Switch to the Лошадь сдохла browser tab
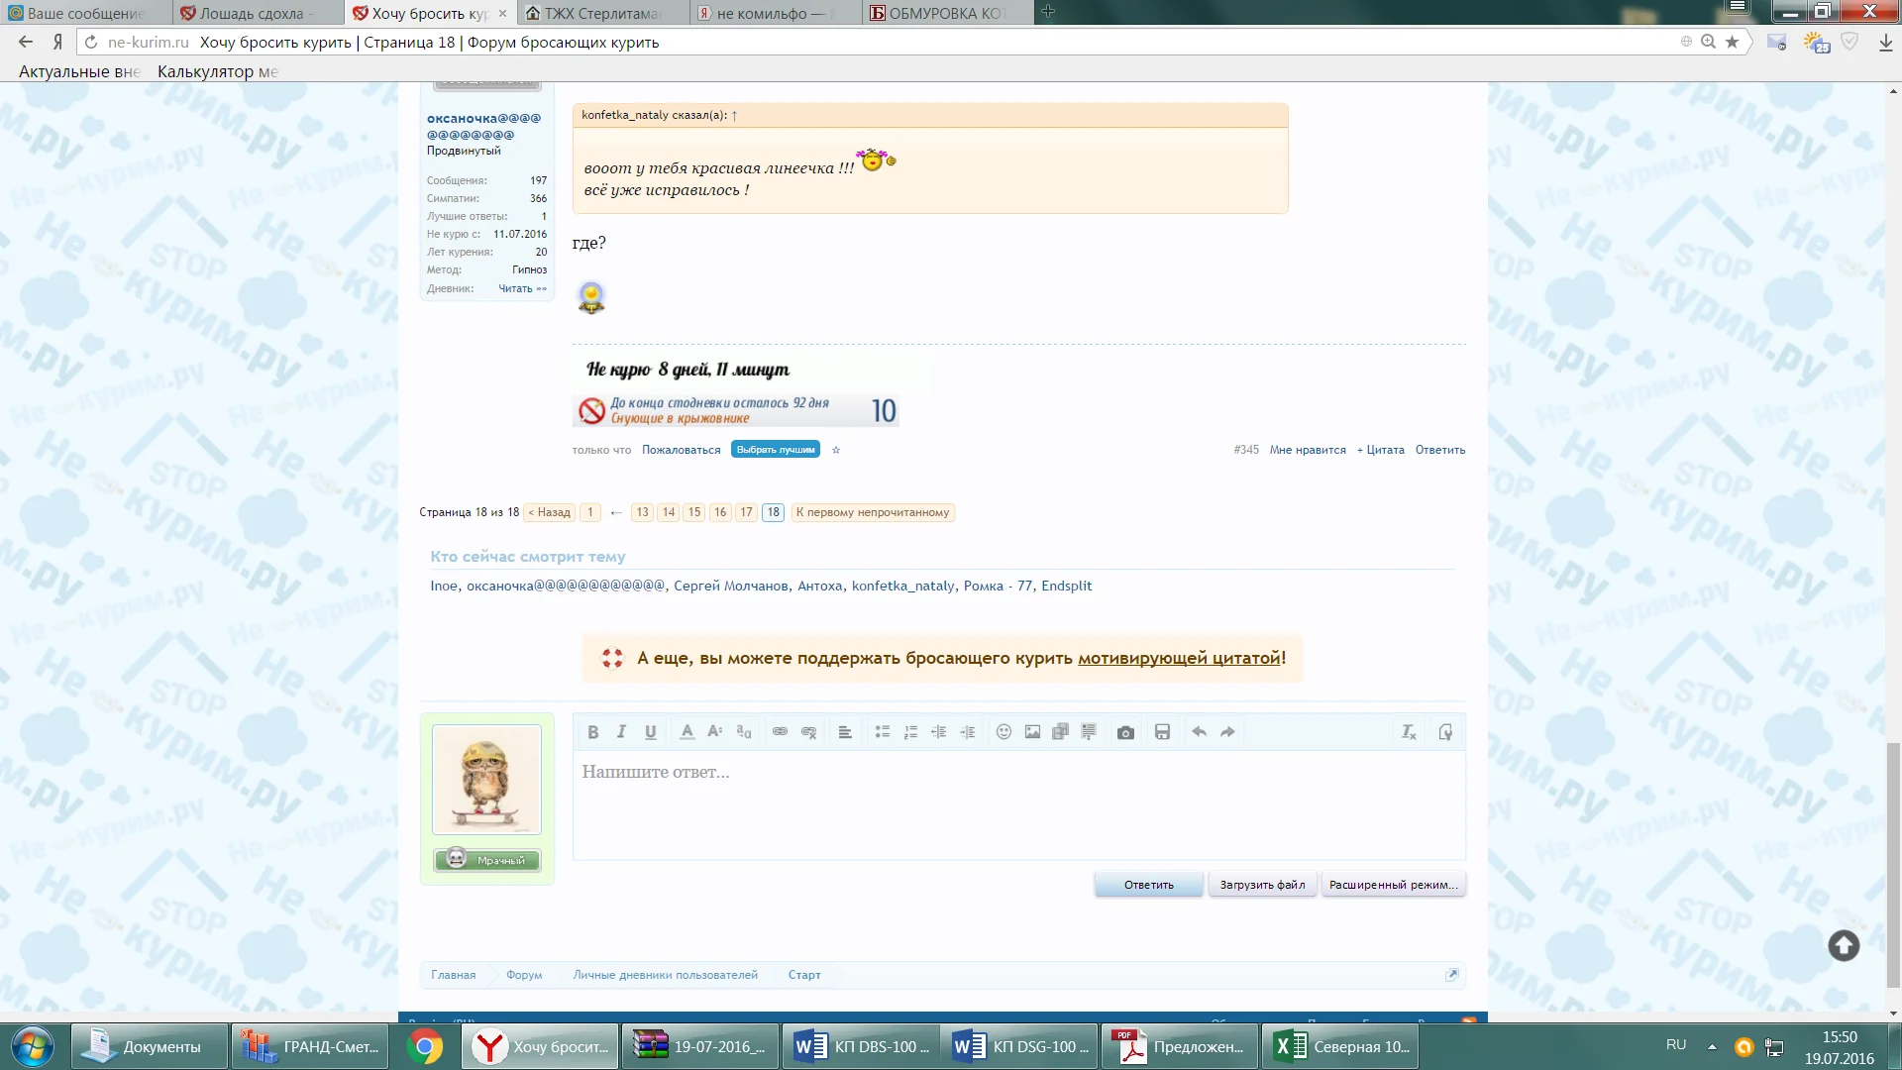 256,13
